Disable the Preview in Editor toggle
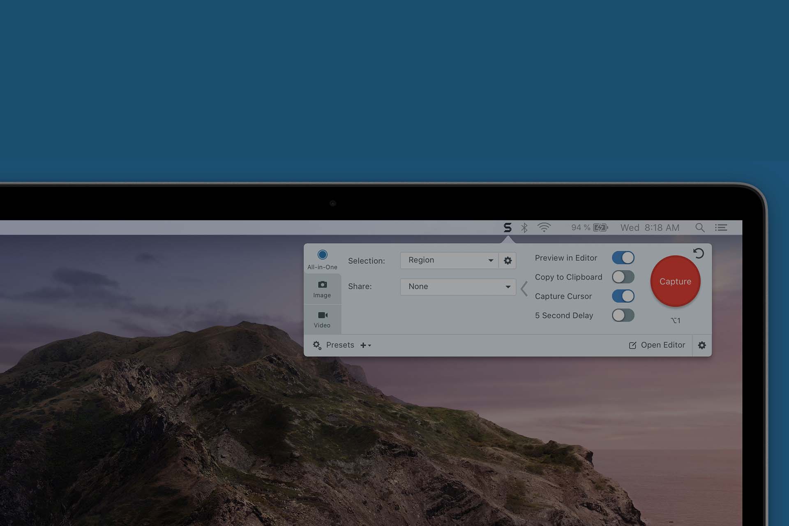 (x=623, y=258)
